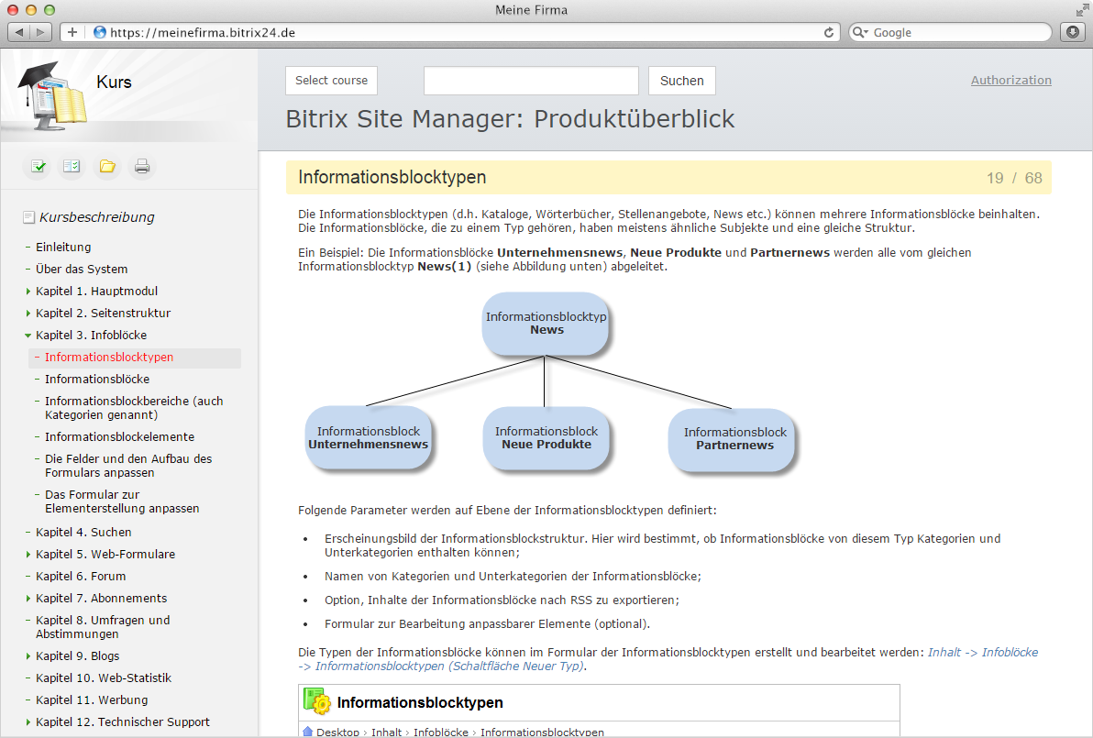This screenshot has height=738, width=1093.
Task: Click the Informationsblock Unternehmensnews diagram node
Action: [x=368, y=437]
